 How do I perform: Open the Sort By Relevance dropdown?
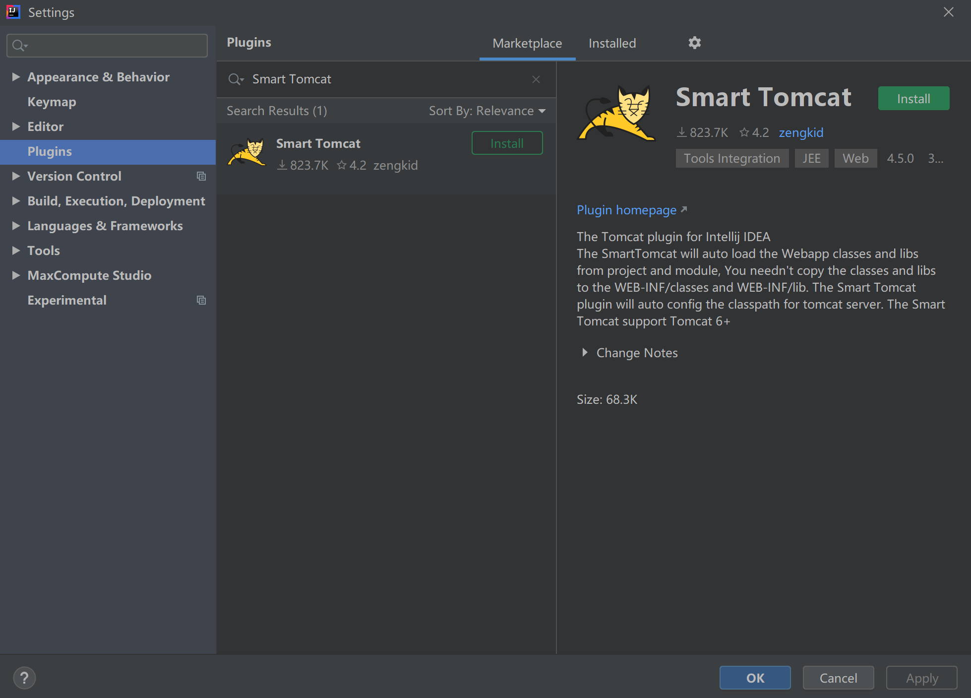tap(487, 111)
